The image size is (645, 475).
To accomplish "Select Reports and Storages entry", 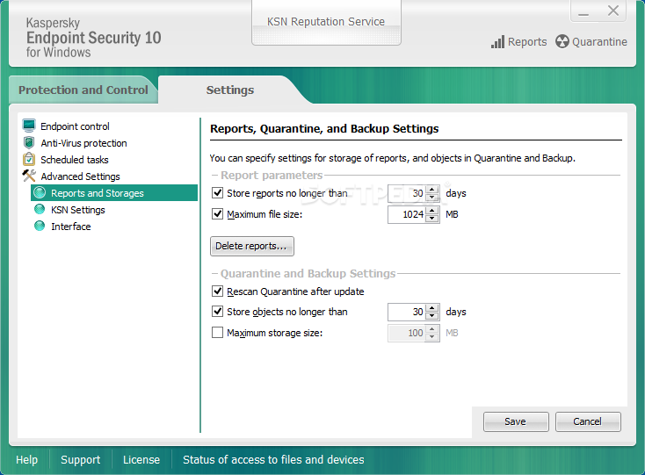I will click(x=114, y=192).
